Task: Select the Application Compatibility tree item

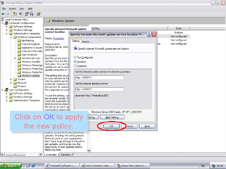Action: [x=32, y=48]
